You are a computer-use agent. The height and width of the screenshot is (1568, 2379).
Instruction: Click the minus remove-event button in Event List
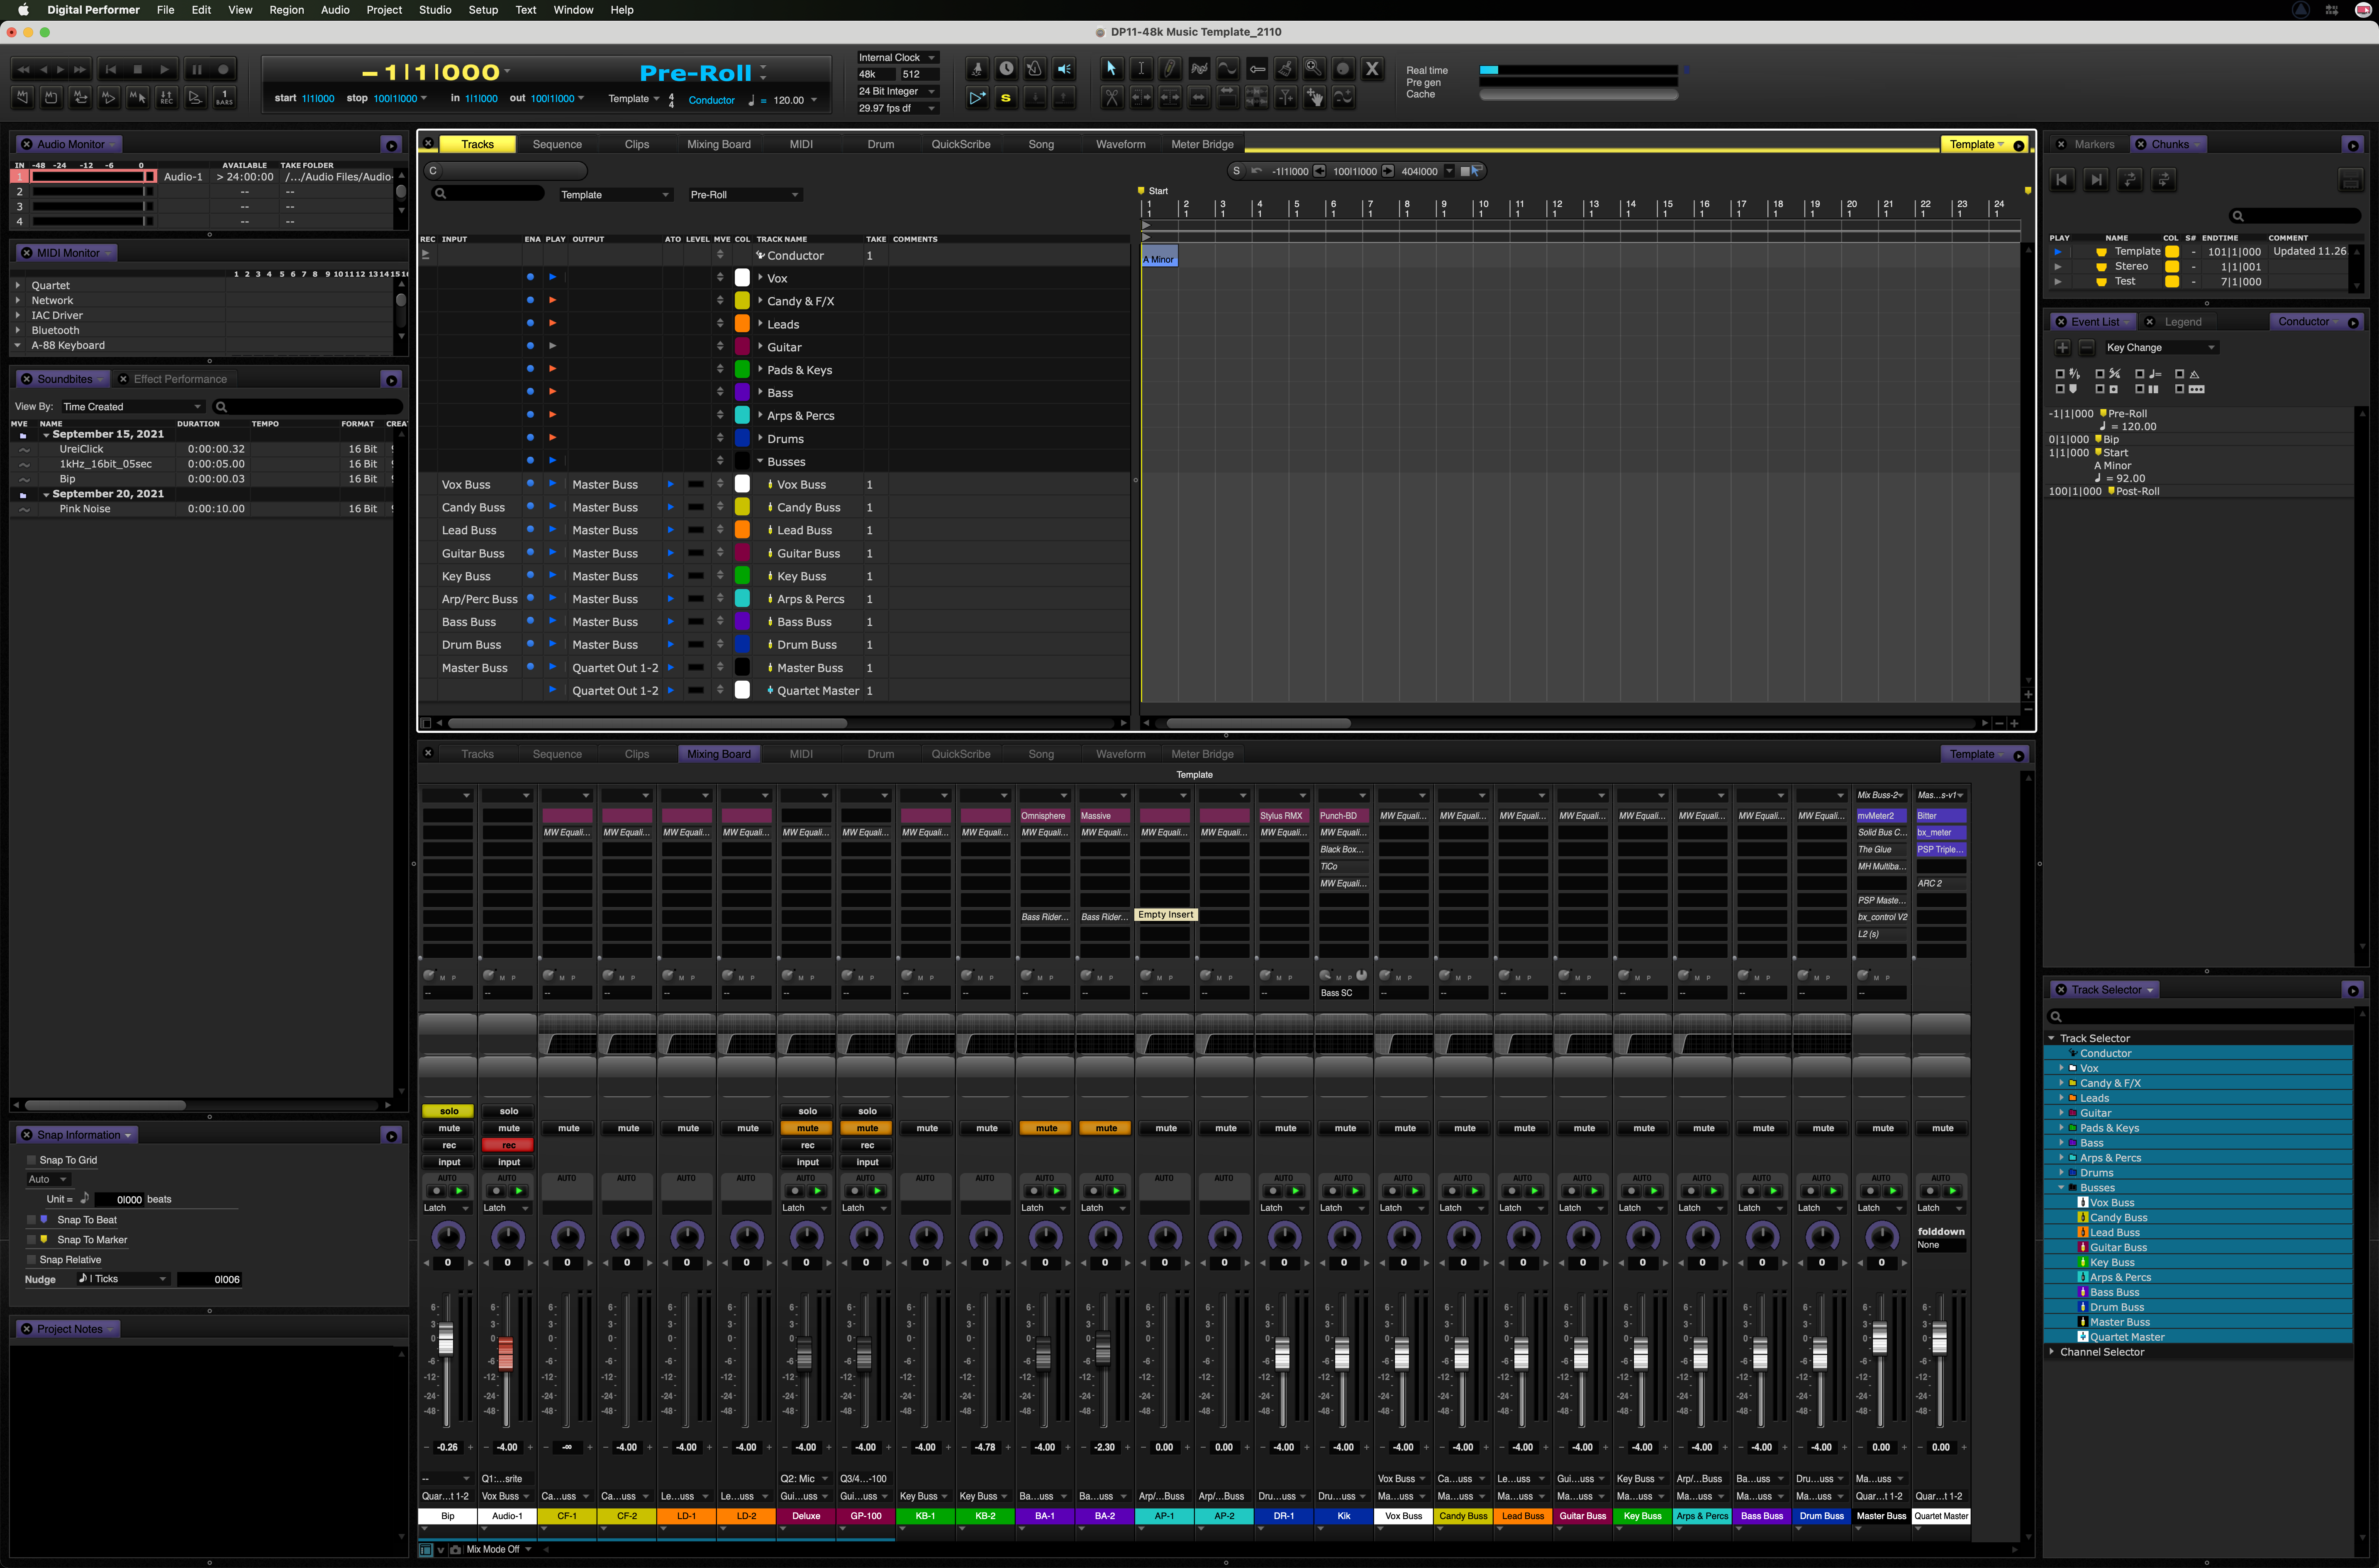tap(2087, 347)
